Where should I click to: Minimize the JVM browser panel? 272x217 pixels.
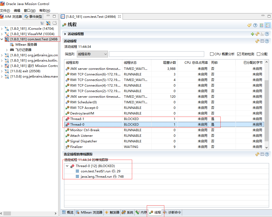tap(48, 16)
